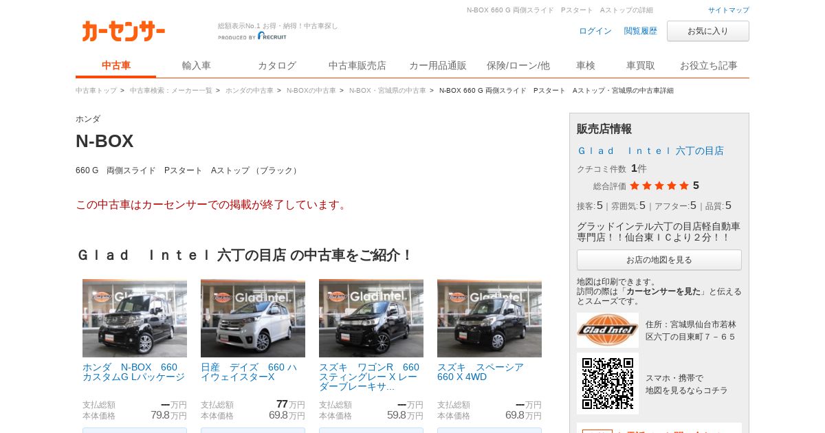
Task: Open the 車検 tab
Action: coord(586,66)
